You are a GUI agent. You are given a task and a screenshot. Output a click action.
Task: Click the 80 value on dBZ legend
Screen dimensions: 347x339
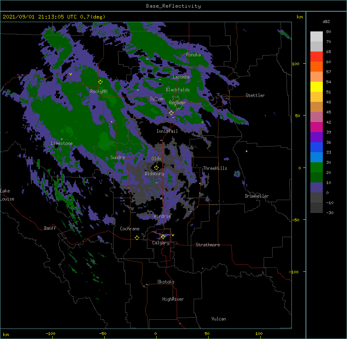coord(328,32)
